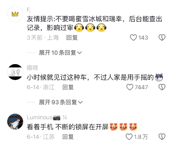This screenshot has height=147, width=173.
Task: Dislike 咯吱's comment with broken heart
Action: [162, 87]
